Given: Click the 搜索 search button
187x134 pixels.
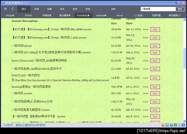Looking at the screenshot, I should [x=180, y=9].
